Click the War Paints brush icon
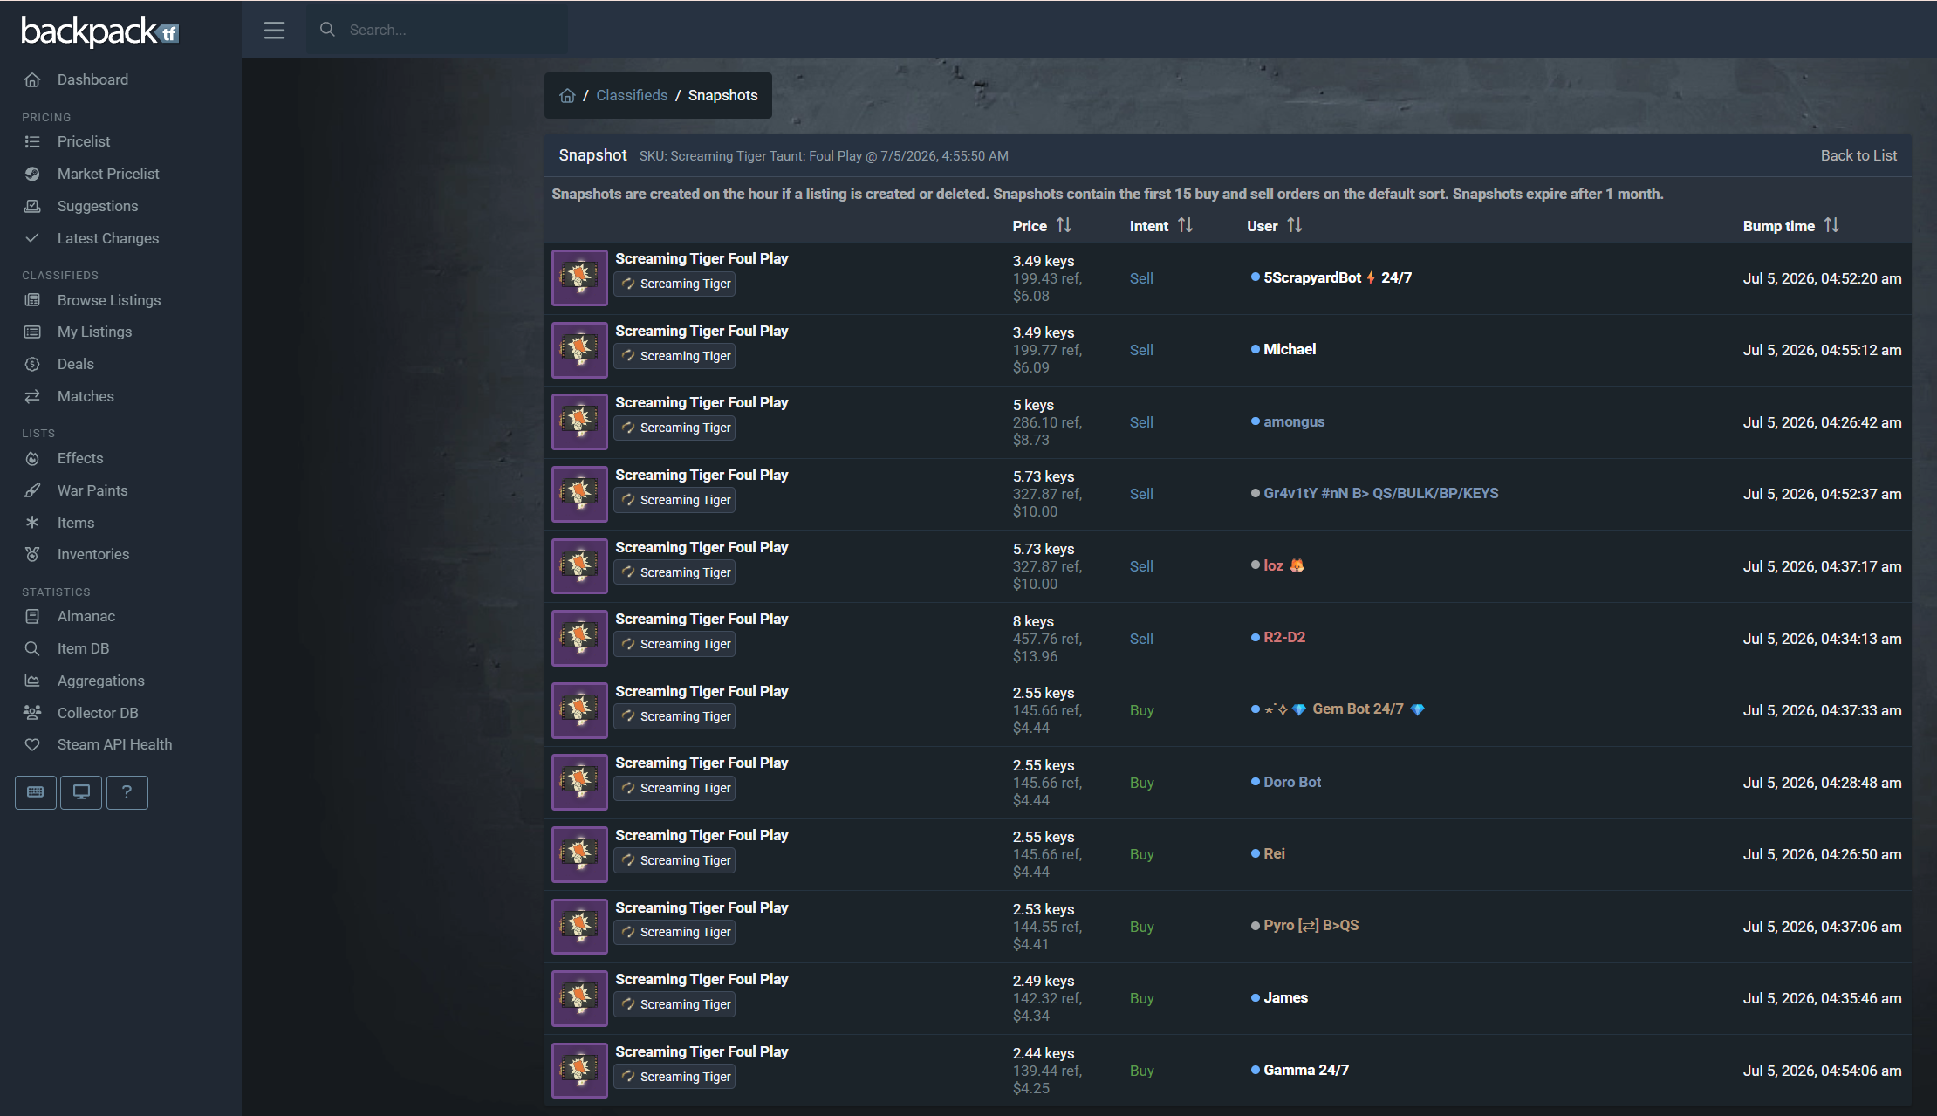Viewport: 1937px width, 1116px height. pyautogui.click(x=32, y=490)
